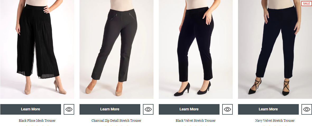Click star rating under Navy Velvet Stretch Trouser
Viewport: 312px width, 126px height.
click(x=275, y=125)
